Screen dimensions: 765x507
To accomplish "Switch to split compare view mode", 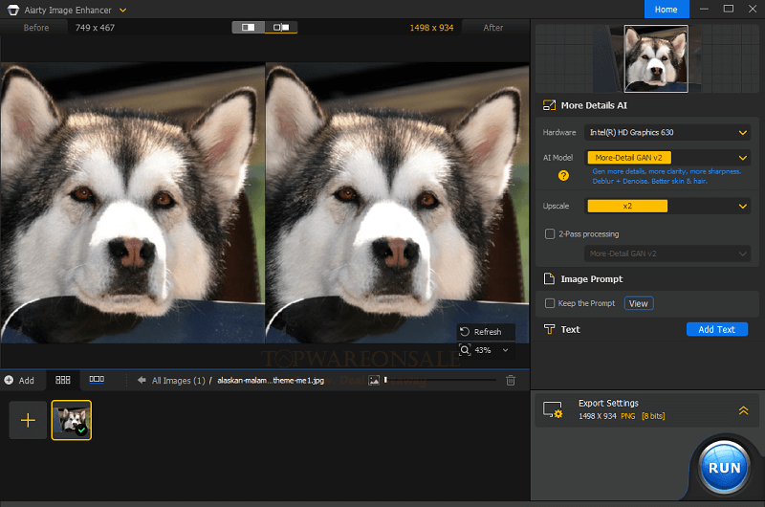I will click(x=249, y=28).
